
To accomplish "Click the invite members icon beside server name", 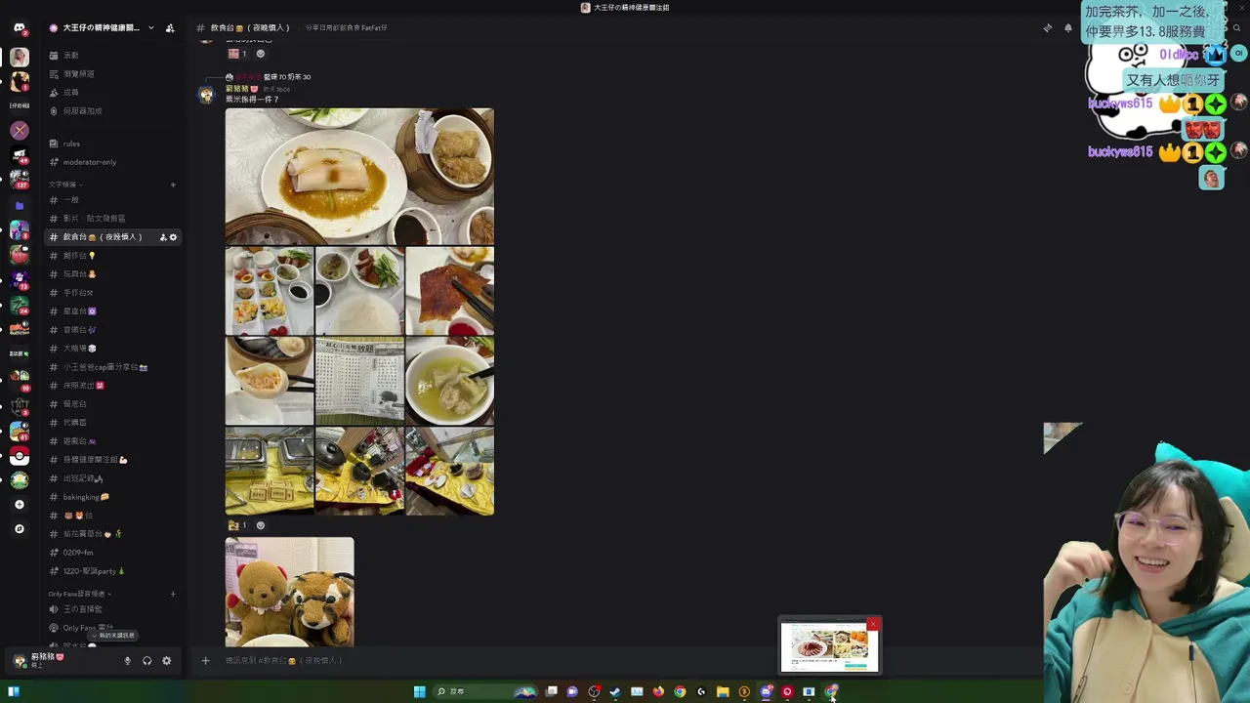I will pyautogui.click(x=170, y=28).
